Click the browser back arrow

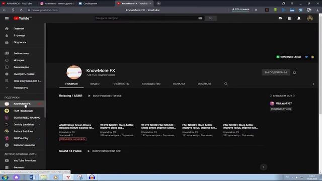(x=5, y=10)
